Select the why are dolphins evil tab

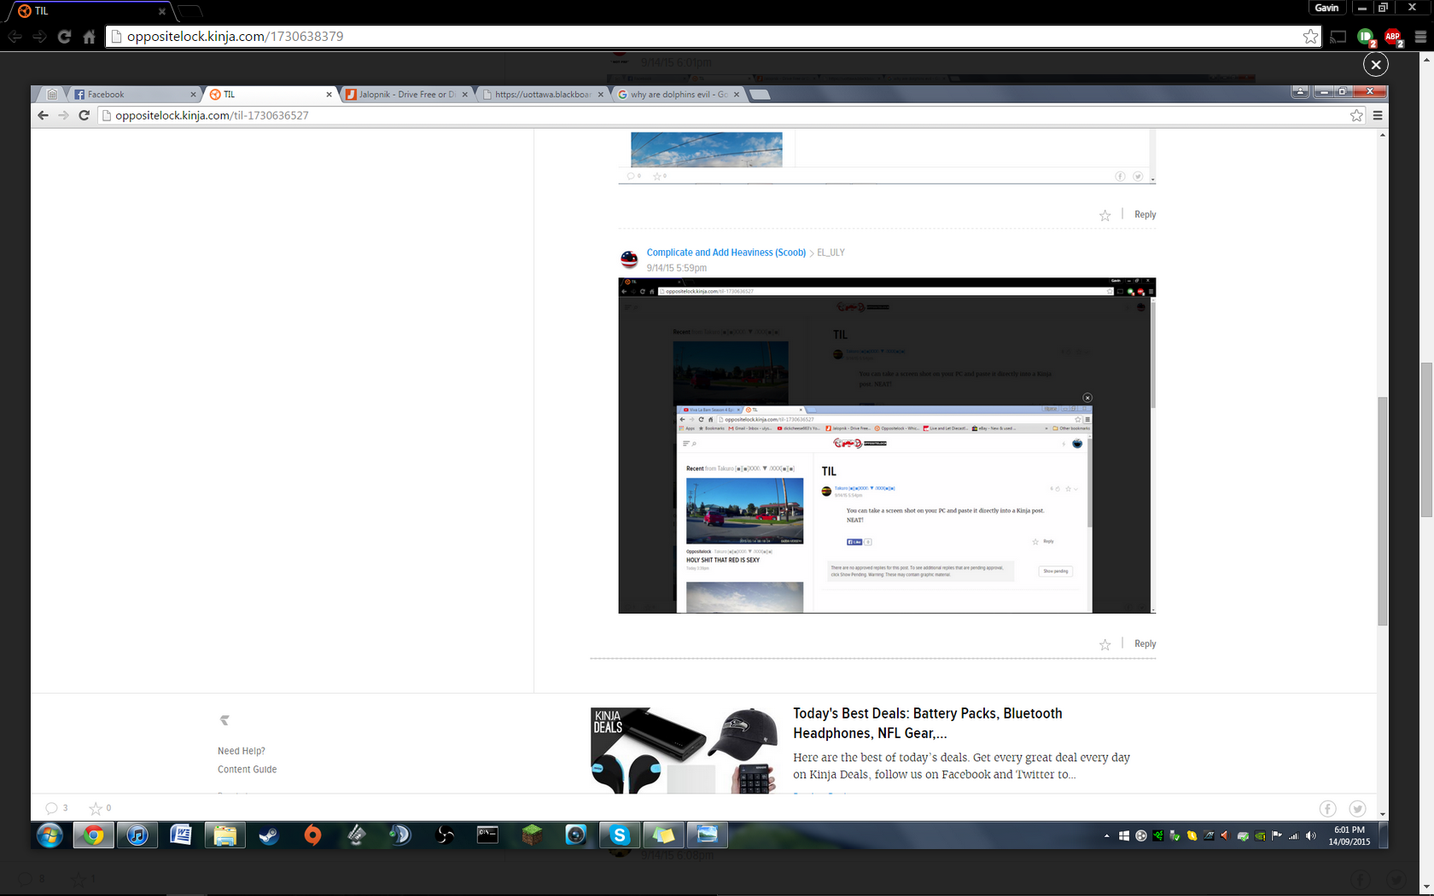[679, 95]
